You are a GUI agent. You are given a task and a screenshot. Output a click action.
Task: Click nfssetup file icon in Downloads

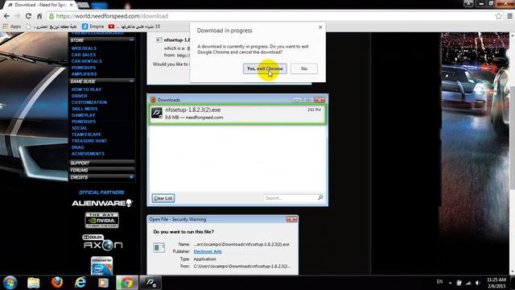point(157,113)
